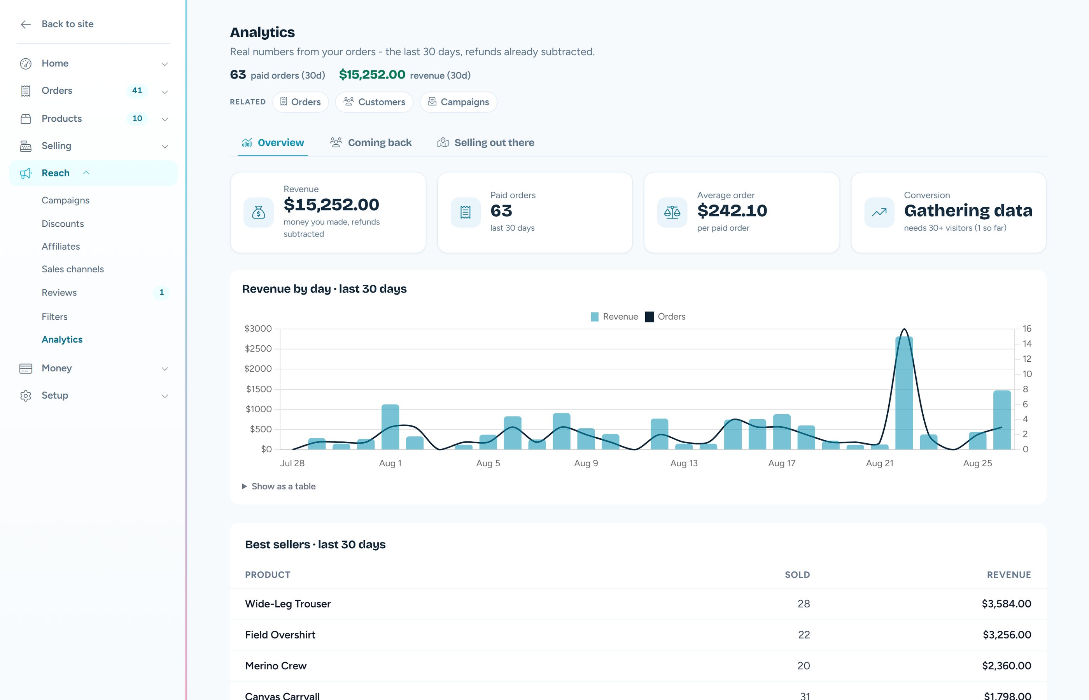The height and width of the screenshot is (700, 1089).
Task: Toggle Orders series in chart legend
Action: point(665,317)
